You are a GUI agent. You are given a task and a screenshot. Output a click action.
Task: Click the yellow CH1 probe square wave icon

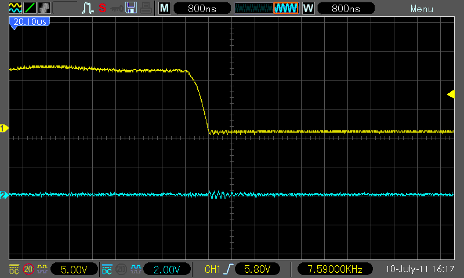click(42, 269)
